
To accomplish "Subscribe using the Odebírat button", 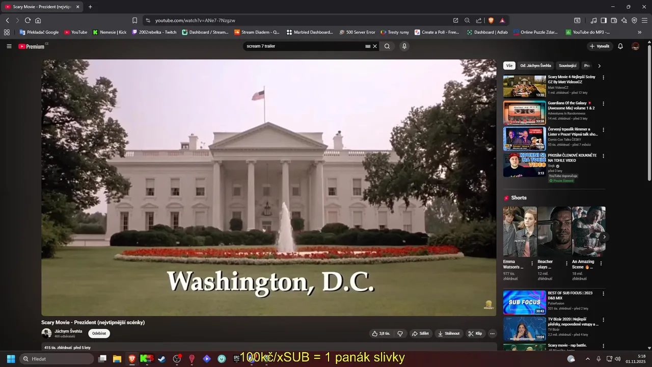I will (99, 333).
